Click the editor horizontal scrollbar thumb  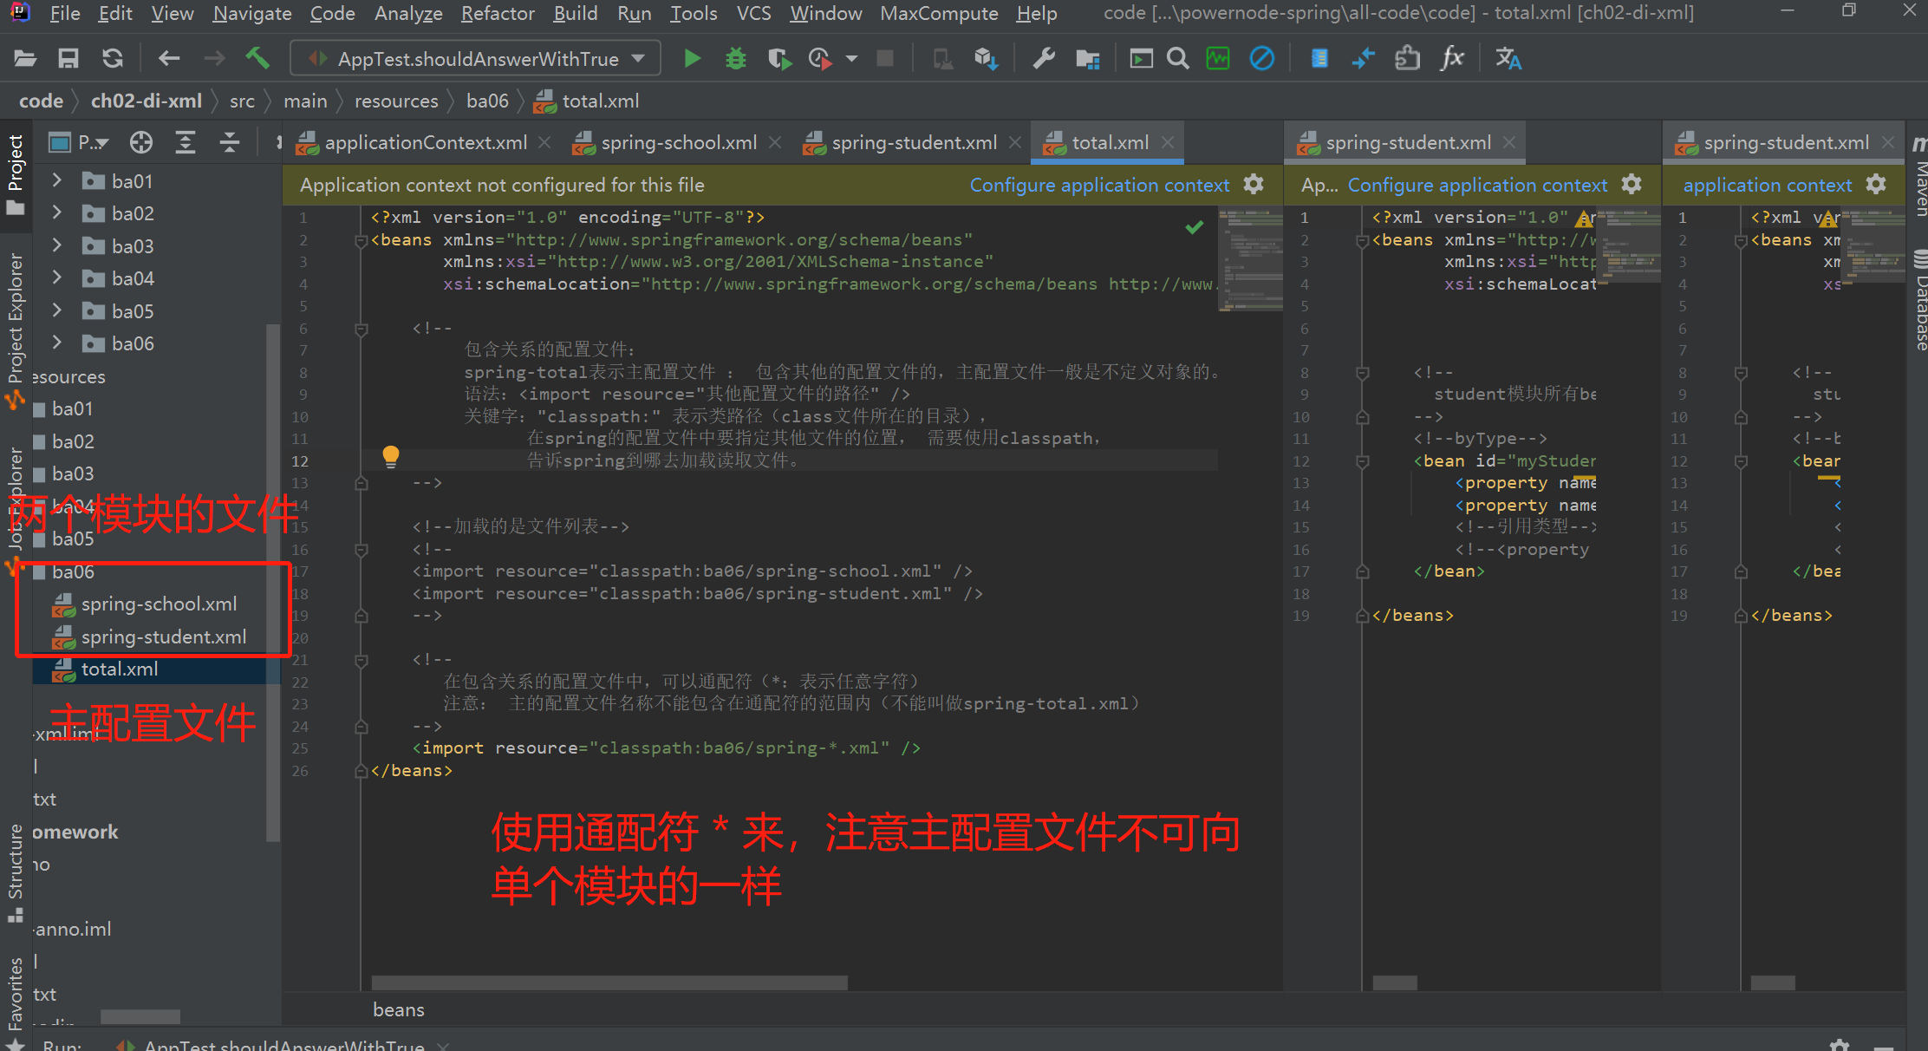click(x=609, y=982)
